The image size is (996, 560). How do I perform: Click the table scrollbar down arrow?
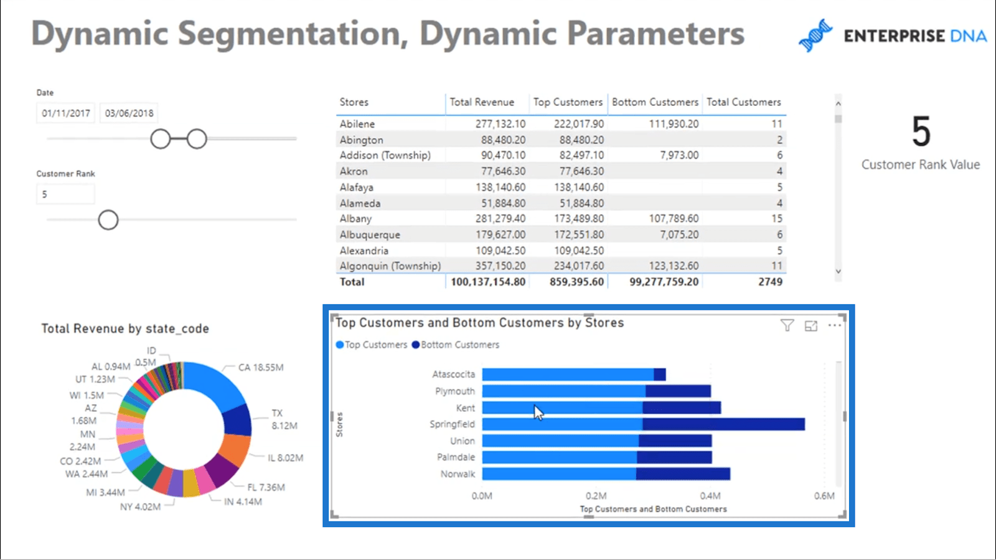pos(838,271)
